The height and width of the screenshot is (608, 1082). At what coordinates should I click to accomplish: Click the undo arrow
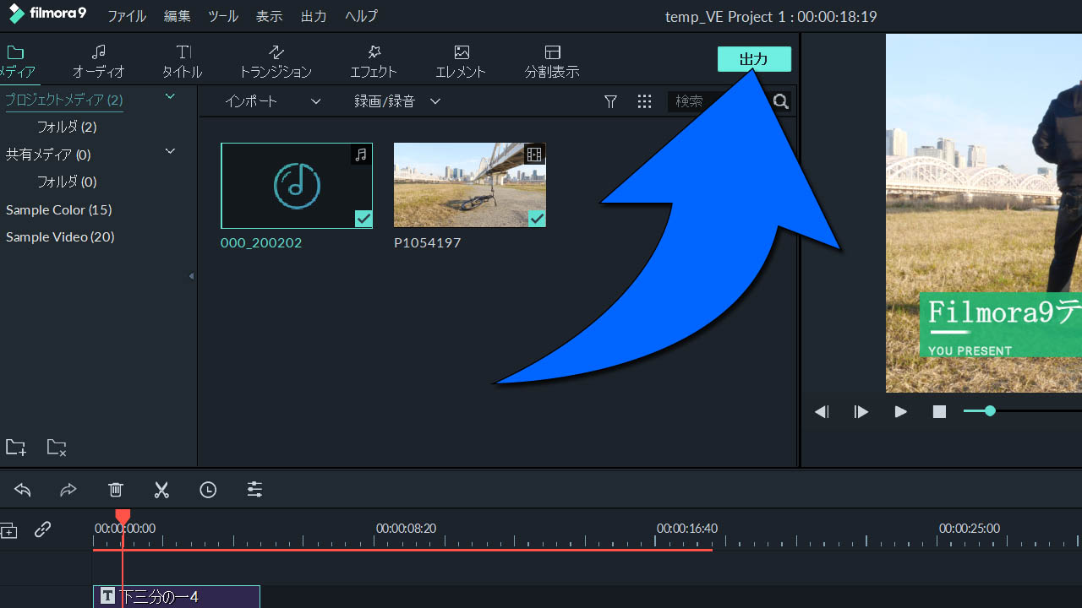point(23,490)
